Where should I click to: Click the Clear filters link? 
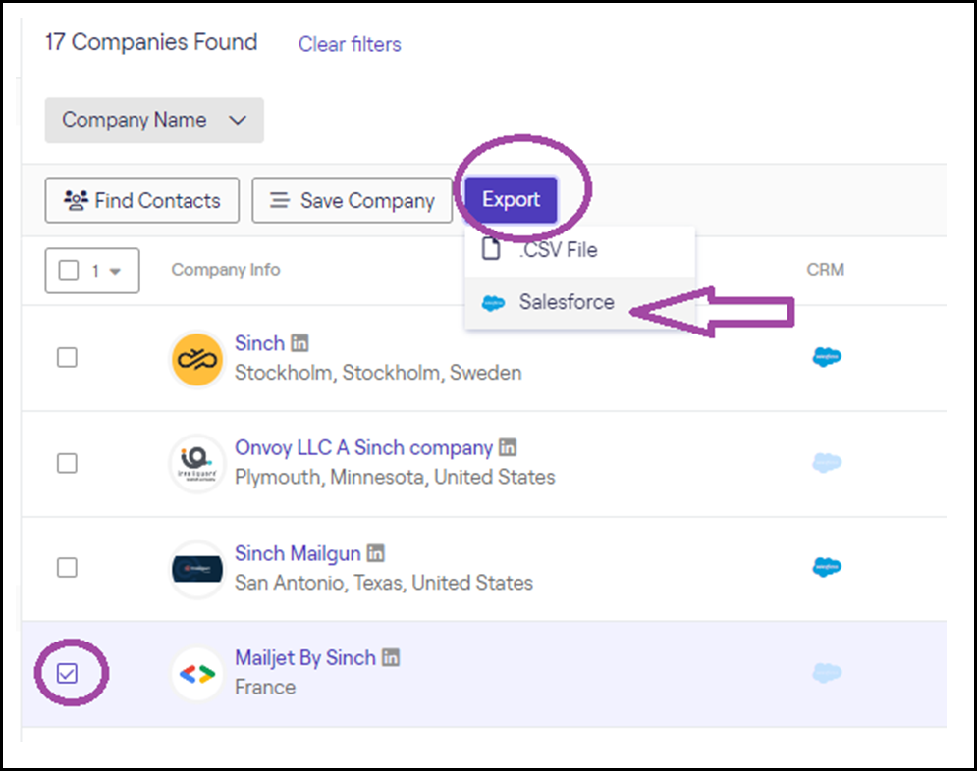point(350,44)
